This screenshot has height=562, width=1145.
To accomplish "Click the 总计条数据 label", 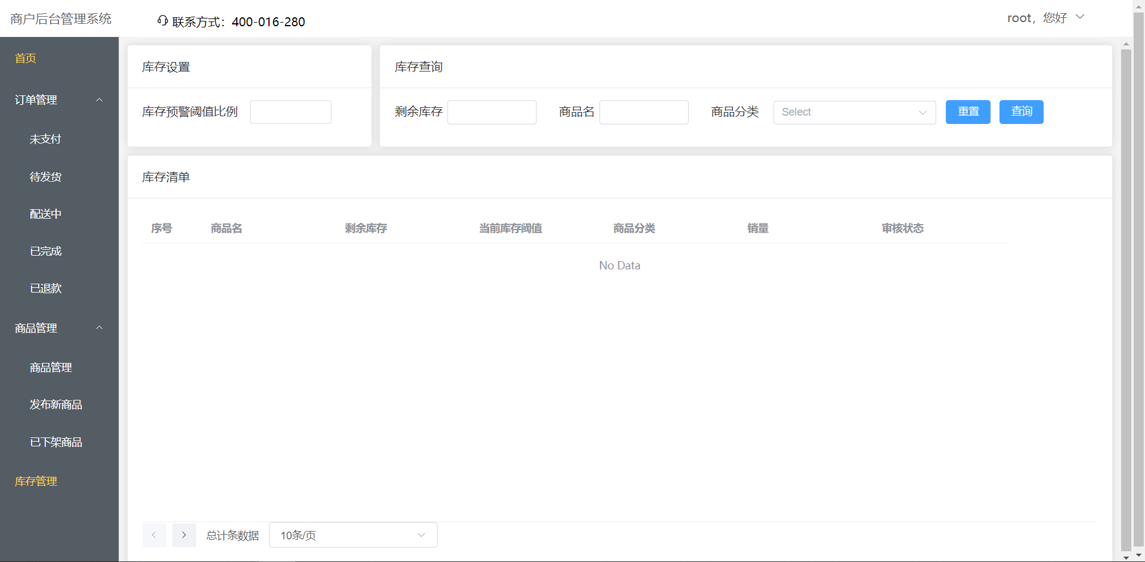I will tap(233, 536).
